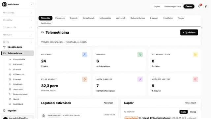This screenshot has width=211, height=119.
Task: Click the test-admin user account entry
Action: tap(17, 118)
